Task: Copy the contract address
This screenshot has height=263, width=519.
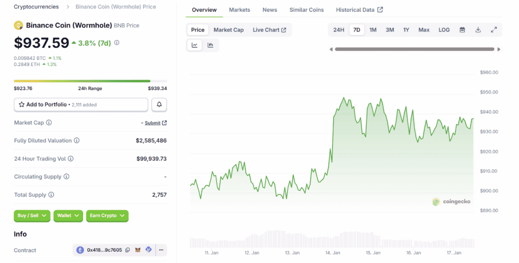Action: pos(128,250)
